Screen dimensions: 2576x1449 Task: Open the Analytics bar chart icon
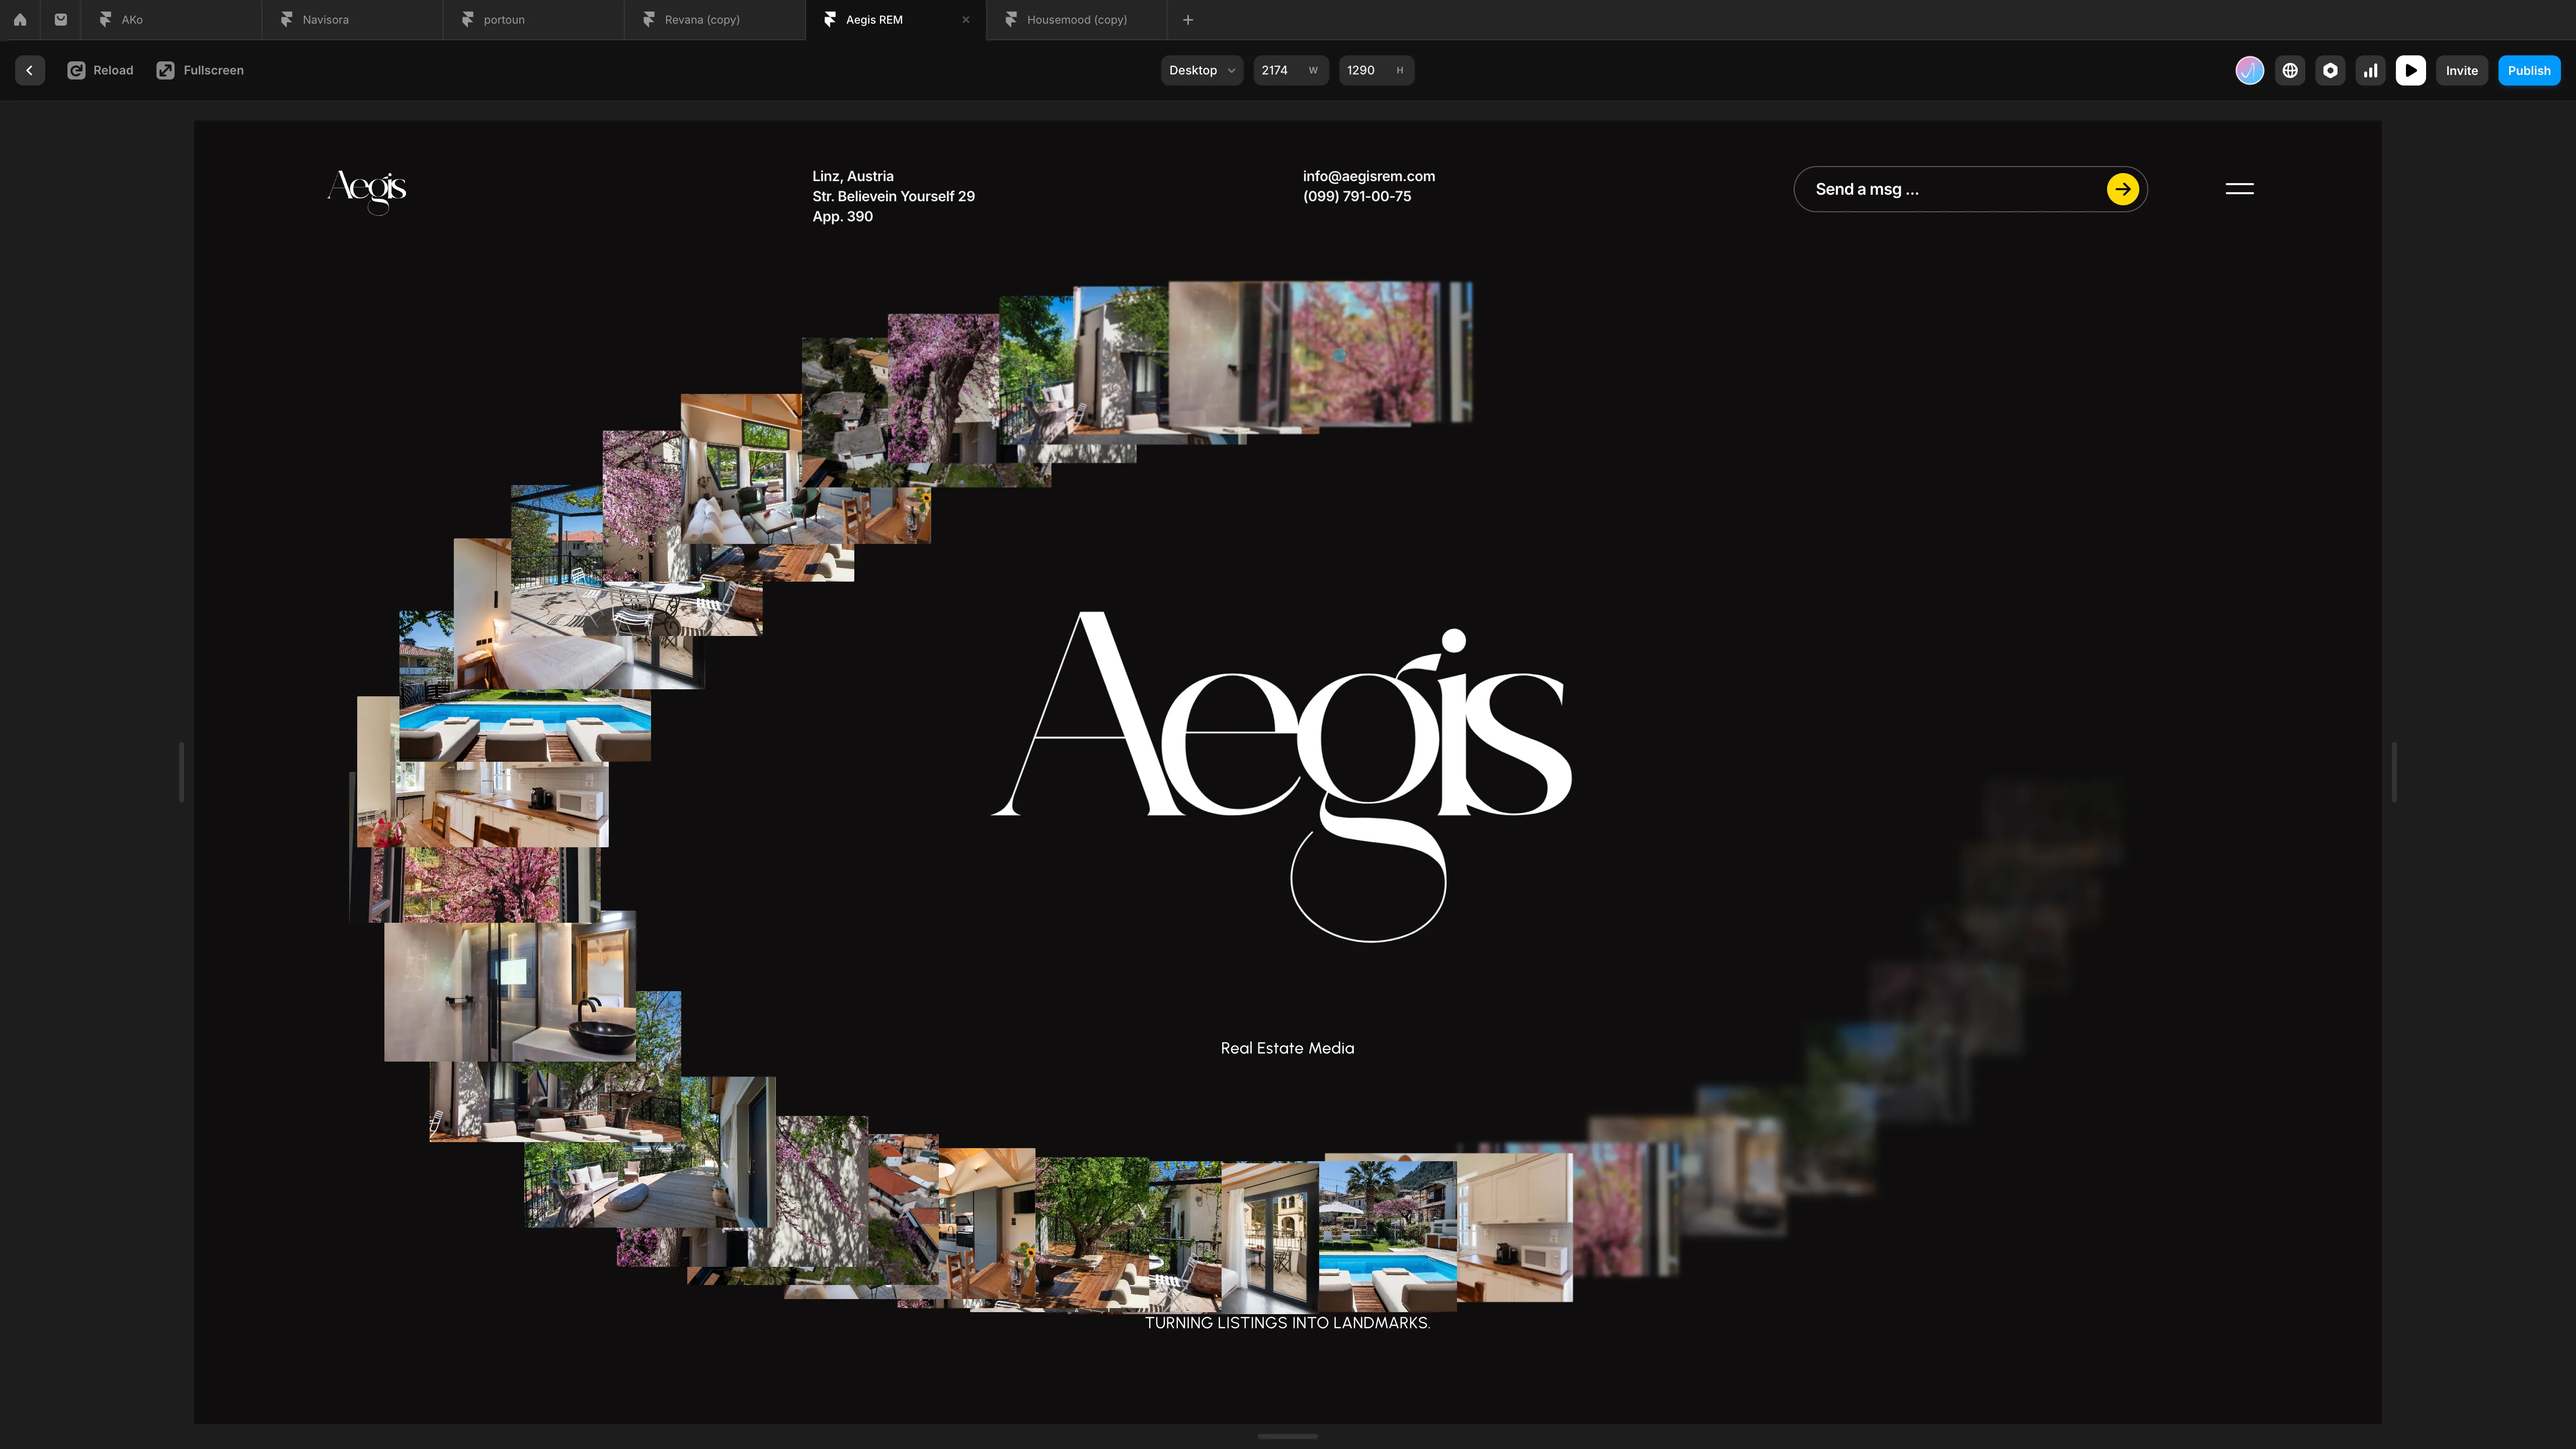[x=2370, y=70]
